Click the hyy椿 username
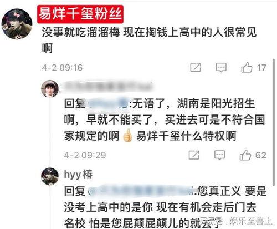This screenshot has height=229, width=277. click(78, 175)
